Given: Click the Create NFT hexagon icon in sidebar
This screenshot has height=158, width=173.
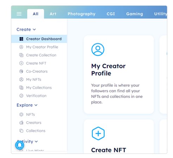Looking at the screenshot, I should 21,63.
